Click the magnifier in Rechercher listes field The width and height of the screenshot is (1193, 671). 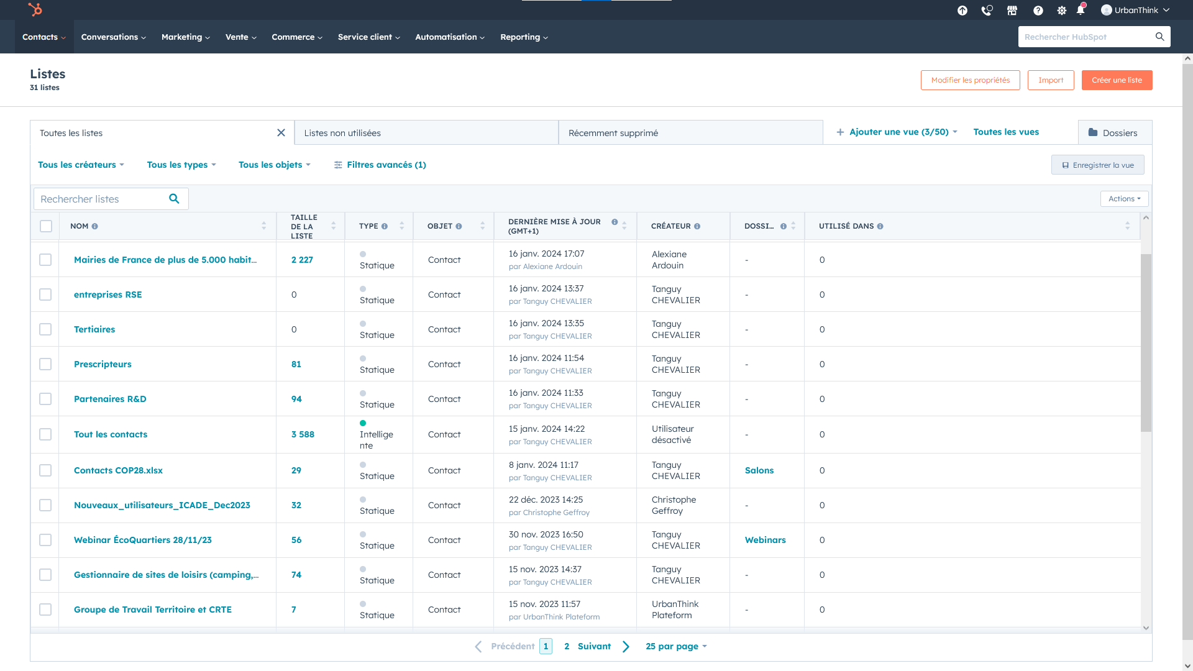tap(174, 198)
